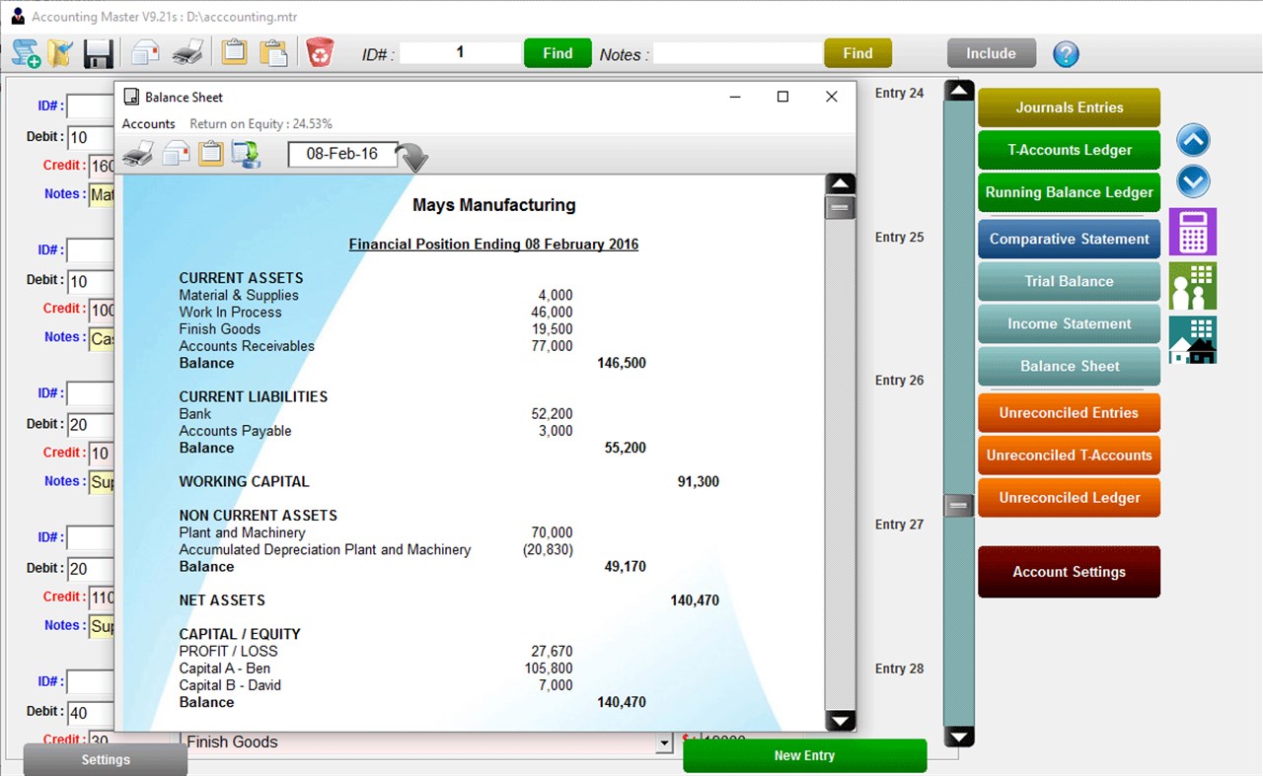Copy the Balance Sheet to clipboard
This screenshot has width=1263, height=776.
(x=210, y=154)
